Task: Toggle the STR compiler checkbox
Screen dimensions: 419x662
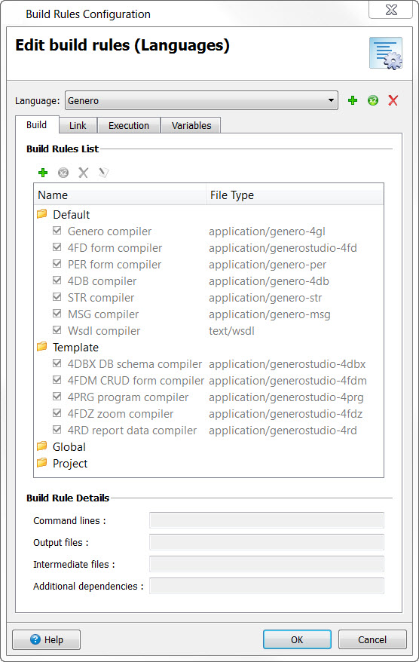Action: pos(57,297)
